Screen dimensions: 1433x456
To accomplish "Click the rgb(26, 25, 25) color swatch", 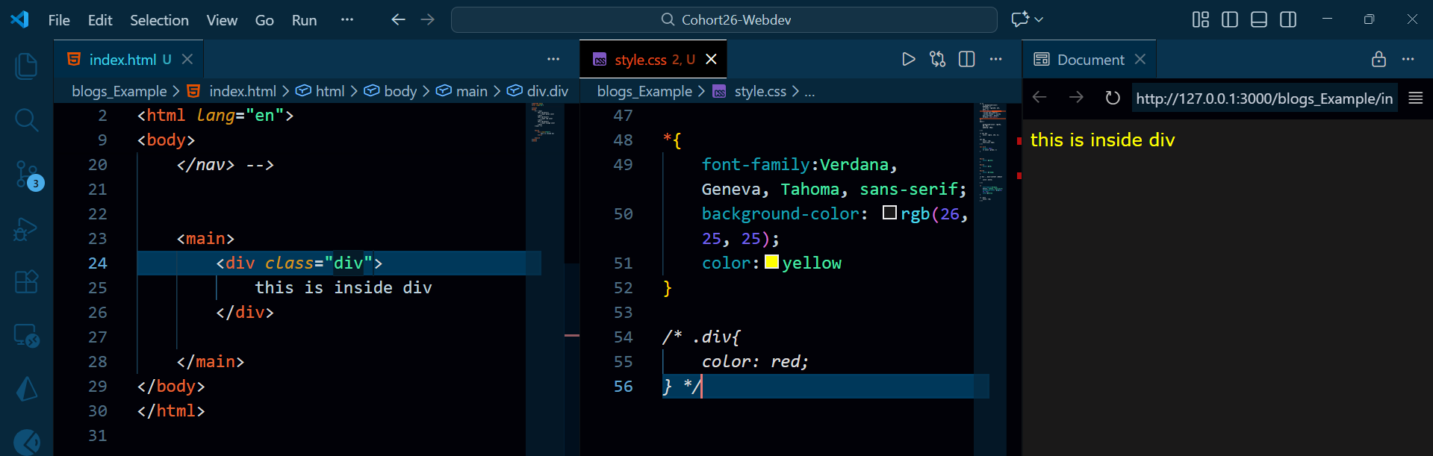I will [889, 213].
